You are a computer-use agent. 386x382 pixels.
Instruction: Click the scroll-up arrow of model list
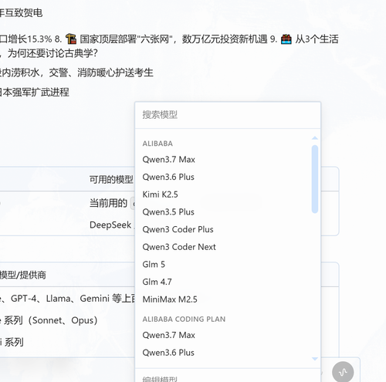(315, 138)
